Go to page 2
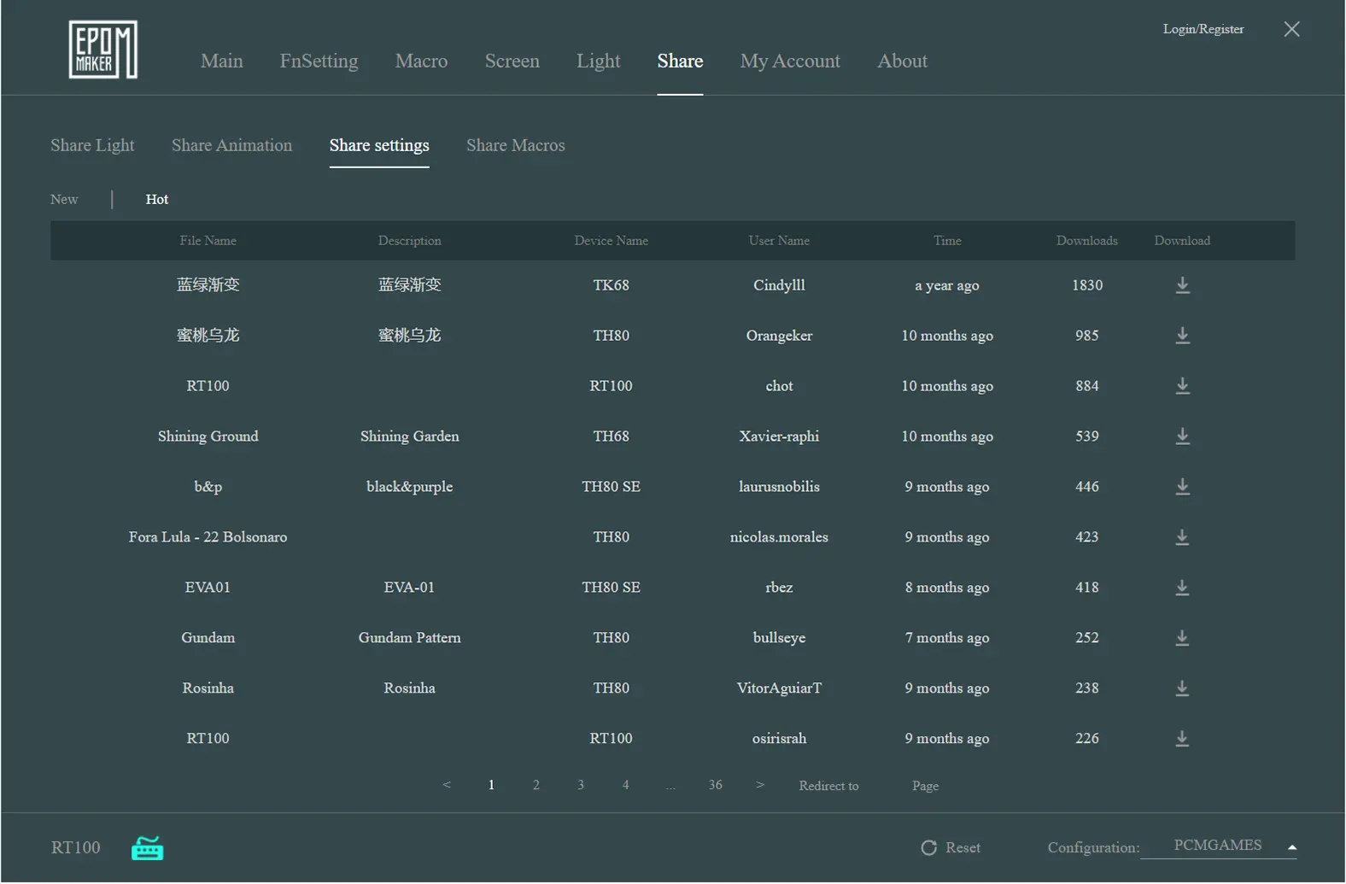 [x=536, y=785]
